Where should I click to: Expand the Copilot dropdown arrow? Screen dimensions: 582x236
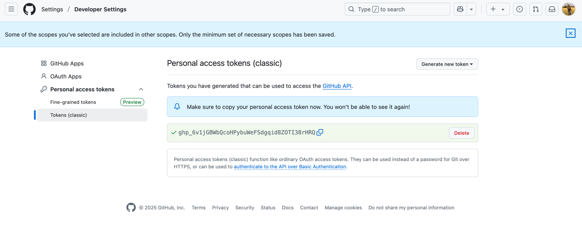[471, 9]
